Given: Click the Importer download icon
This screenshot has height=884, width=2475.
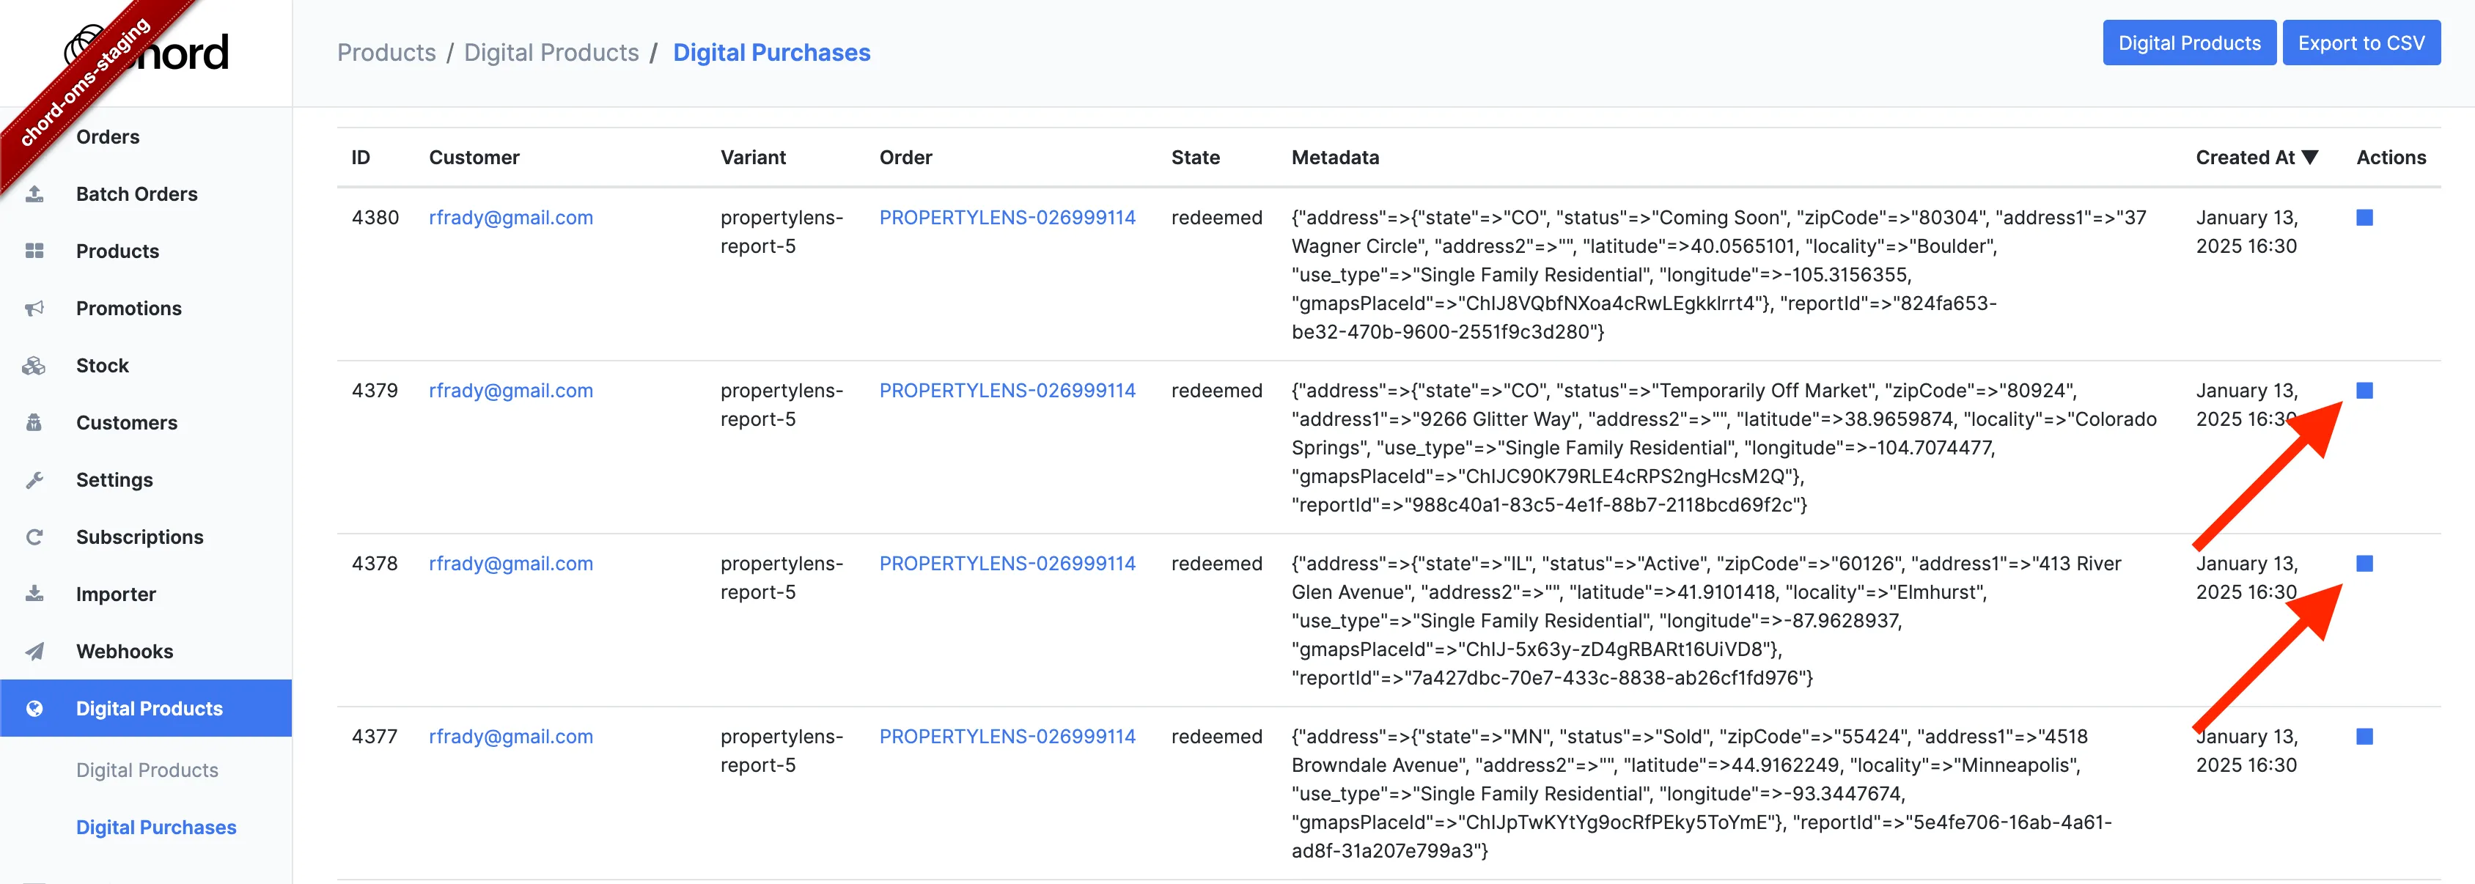Looking at the screenshot, I should point(34,594).
